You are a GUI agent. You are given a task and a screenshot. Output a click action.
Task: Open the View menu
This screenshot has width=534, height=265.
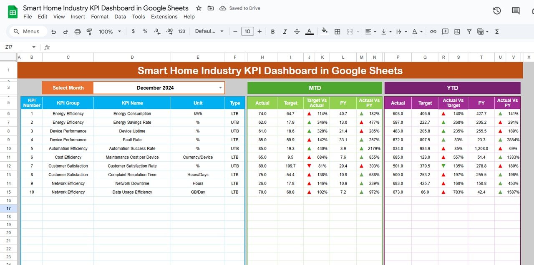pyautogui.click(x=59, y=17)
